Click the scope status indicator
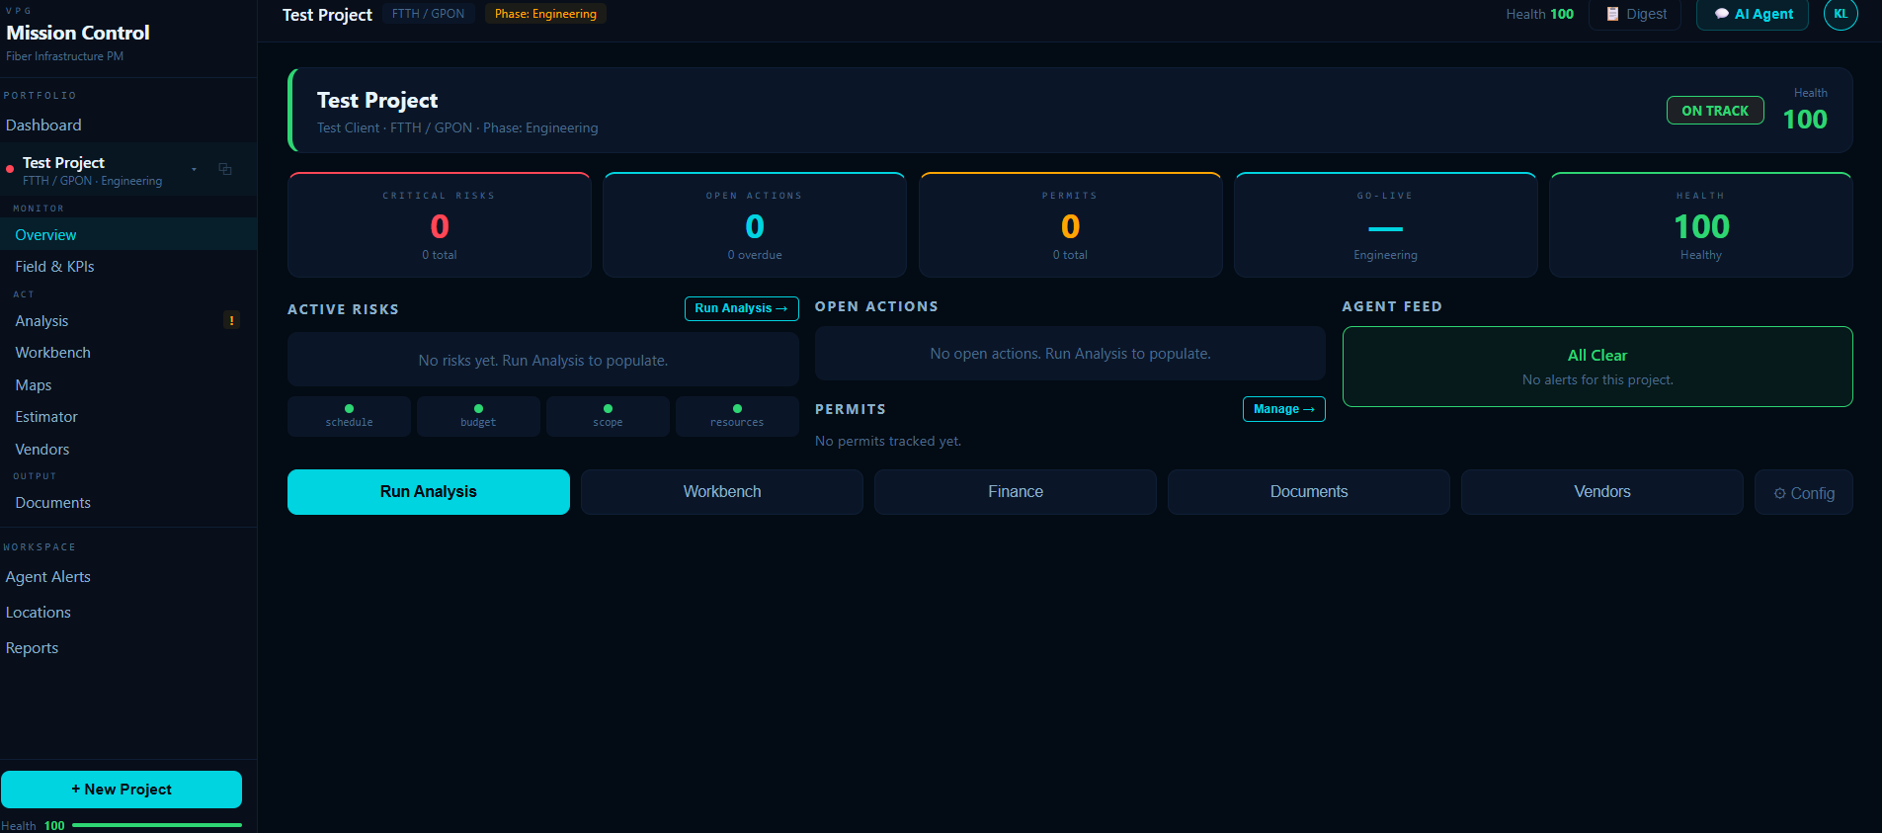Screen dimensions: 1882x833 click(x=608, y=416)
